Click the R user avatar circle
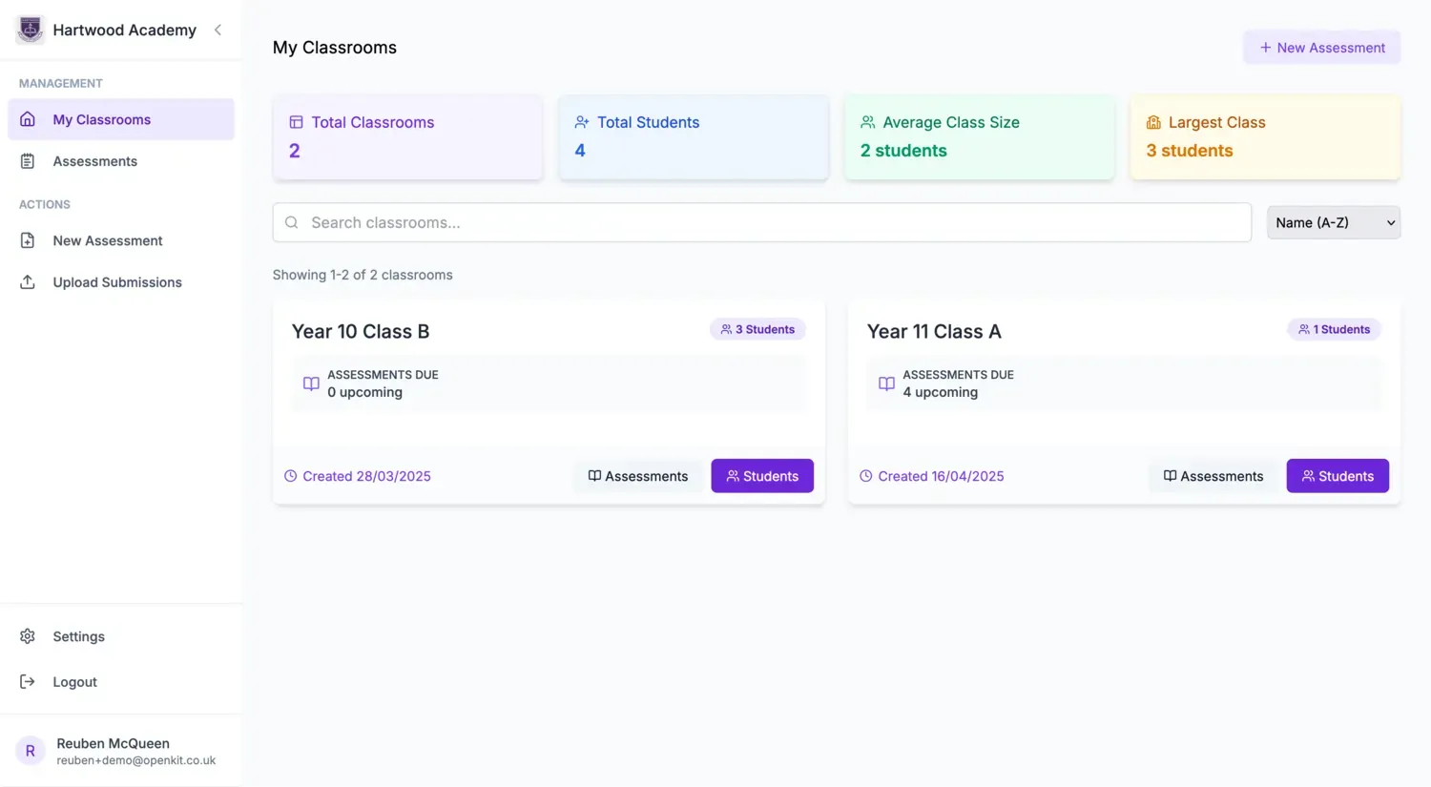Viewport: 1431px width, 787px height. [30, 751]
